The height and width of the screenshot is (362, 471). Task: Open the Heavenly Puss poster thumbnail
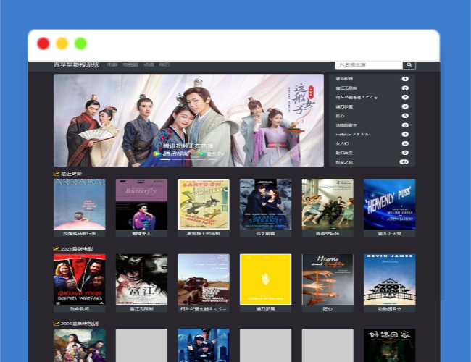coord(389,204)
